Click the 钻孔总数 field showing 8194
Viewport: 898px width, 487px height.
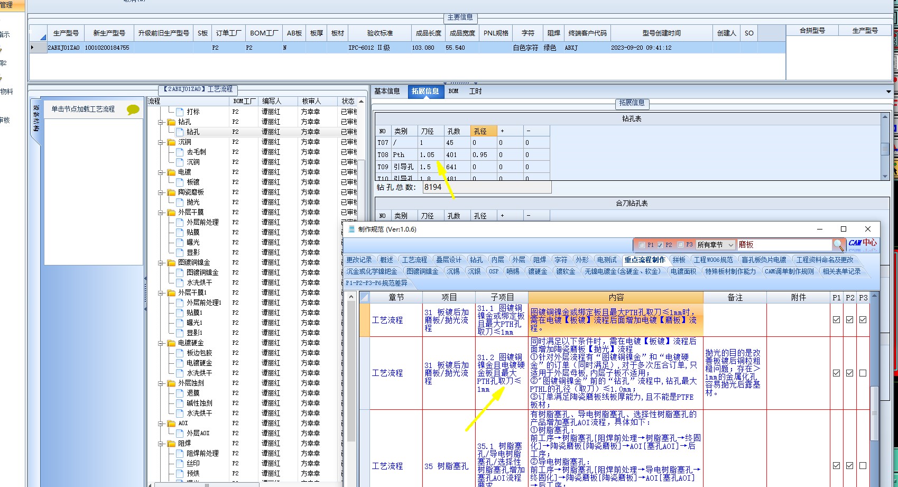(487, 187)
